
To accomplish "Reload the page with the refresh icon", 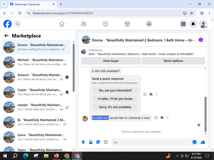I will click(20, 13).
